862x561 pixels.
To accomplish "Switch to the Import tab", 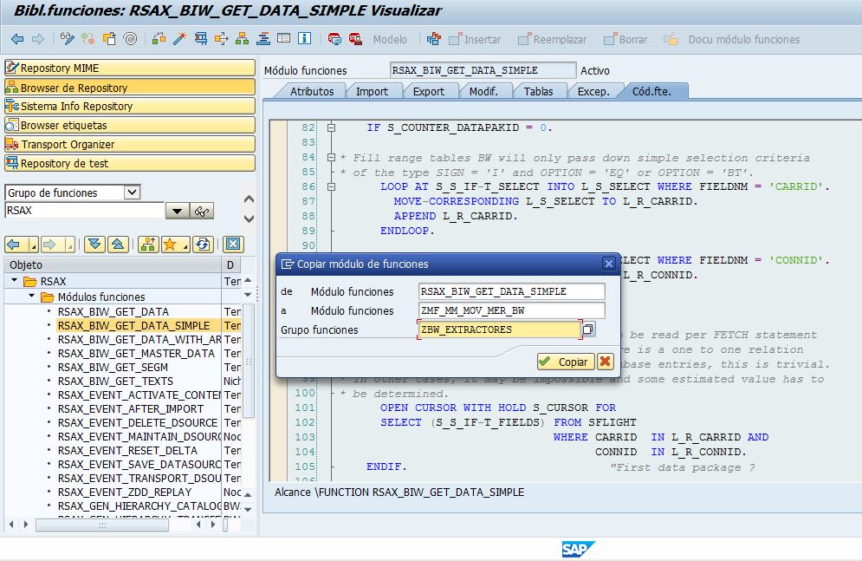I will (372, 91).
